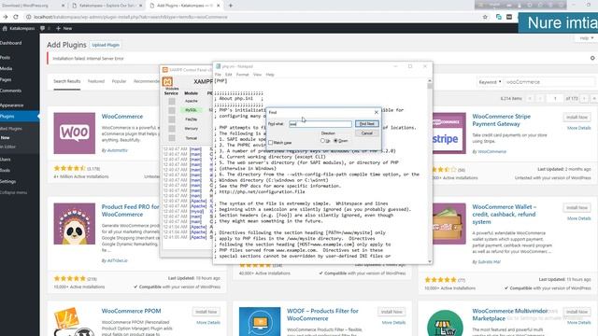This screenshot has width=598, height=336.
Task: Select the Down direction radio button
Action: click(335, 141)
